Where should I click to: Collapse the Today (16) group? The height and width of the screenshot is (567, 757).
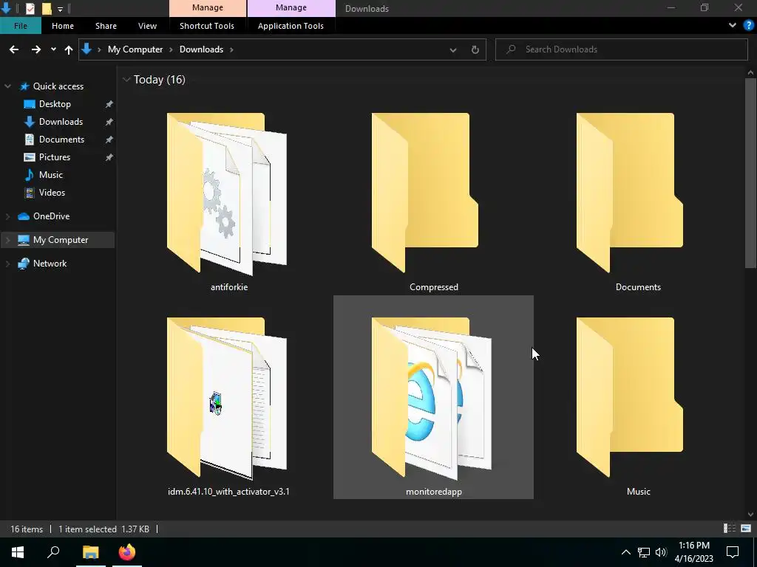click(x=126, y=79)
